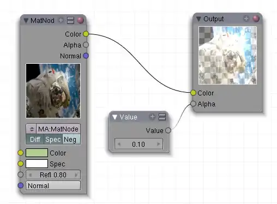The image size is (277, 204).
Task: Toggle the Spec button on MatNod
Action: (x=53, y=140)
